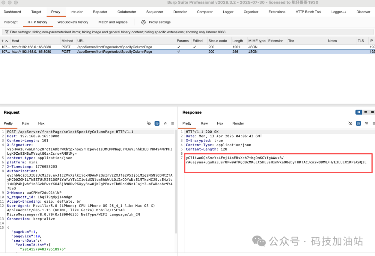Viewport: 375px width, 256px height.
Task: Toggle line wrap icon in Response panel
Action: coord(358,123)
